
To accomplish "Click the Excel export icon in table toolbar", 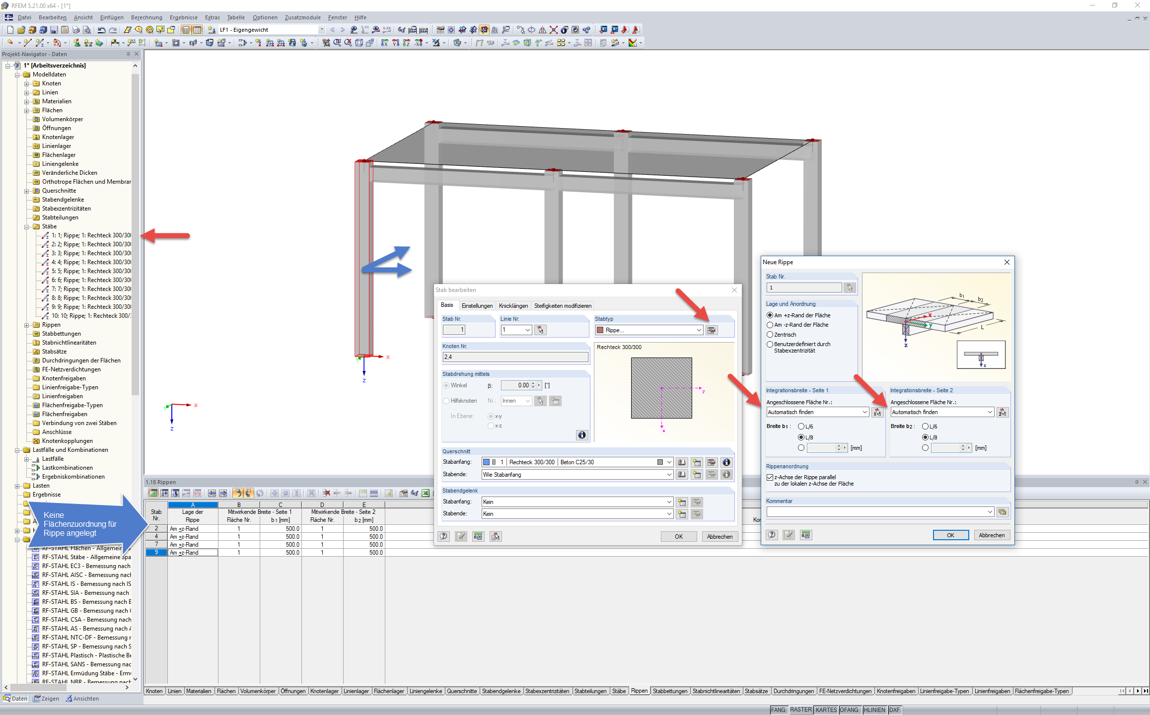I will point(426,493).
